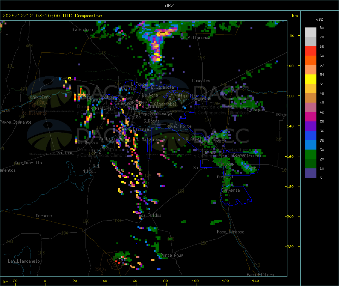Click the dark green 10-20 dBZ swatch

pyautogui.click(x=310, y=164)
